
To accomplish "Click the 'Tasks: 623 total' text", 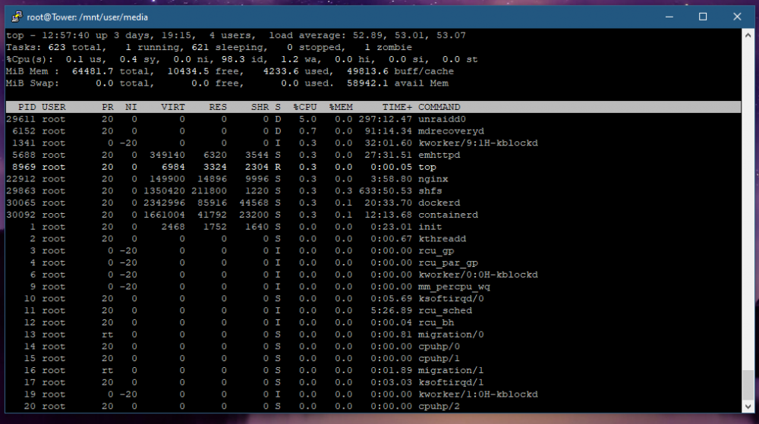I will [x=54, y=47].
